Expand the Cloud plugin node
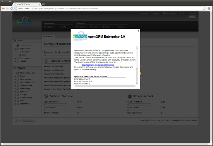 [x=15, y=76]
